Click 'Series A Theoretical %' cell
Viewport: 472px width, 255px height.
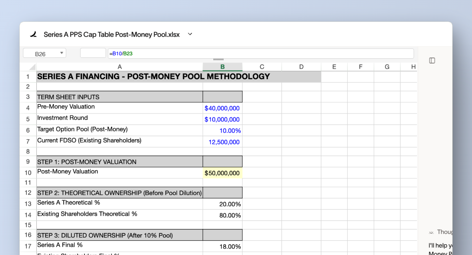pos(120,204)
